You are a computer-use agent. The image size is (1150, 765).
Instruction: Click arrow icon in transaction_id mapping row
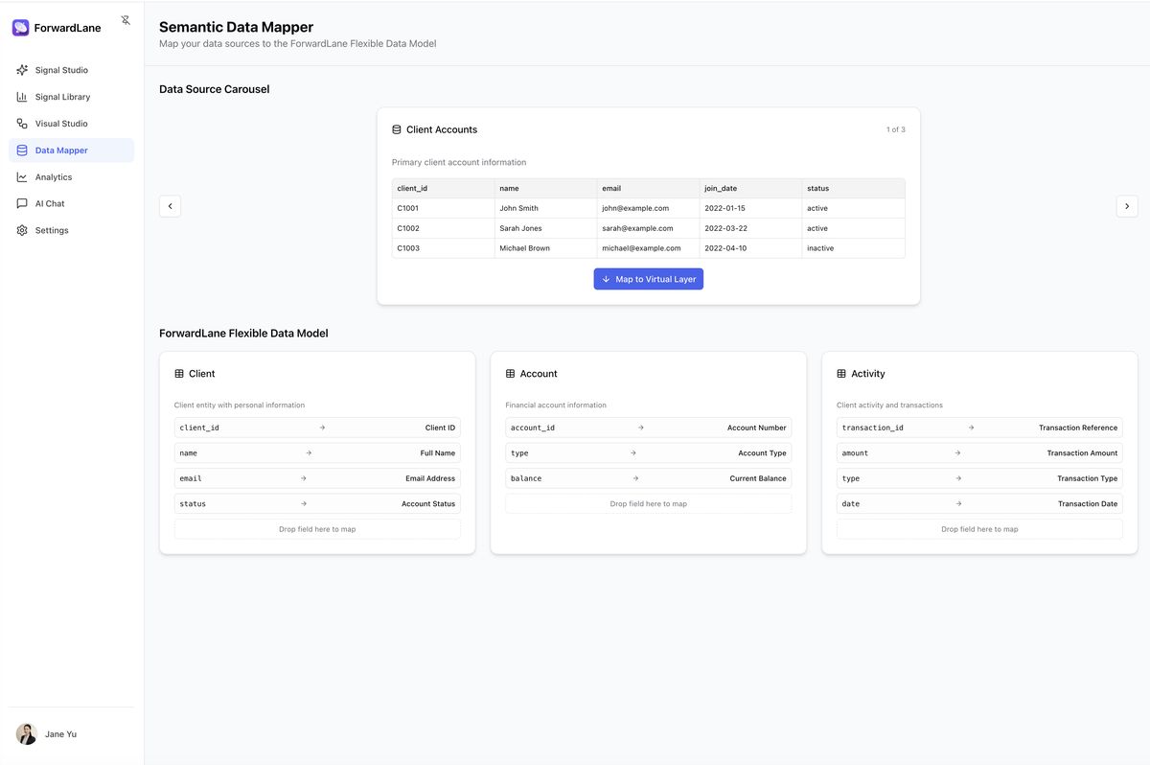971,428
